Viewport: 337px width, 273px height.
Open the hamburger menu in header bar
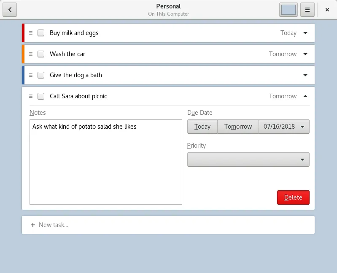point(307,10)
